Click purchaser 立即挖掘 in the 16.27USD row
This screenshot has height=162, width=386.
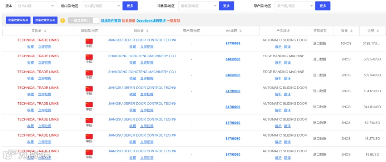tap(45, 142)
